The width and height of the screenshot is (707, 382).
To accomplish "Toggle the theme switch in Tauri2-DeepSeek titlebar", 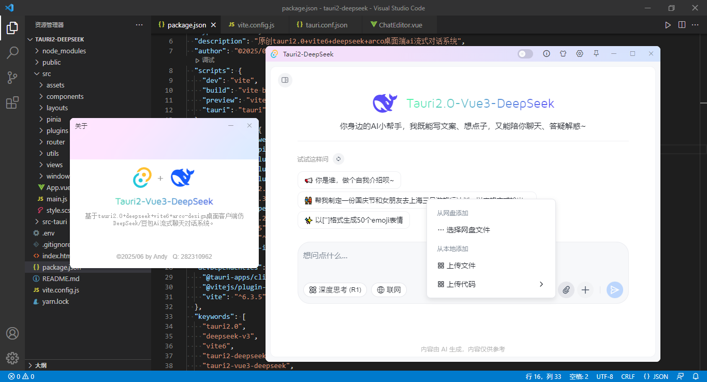I will [x=525, y=54].
